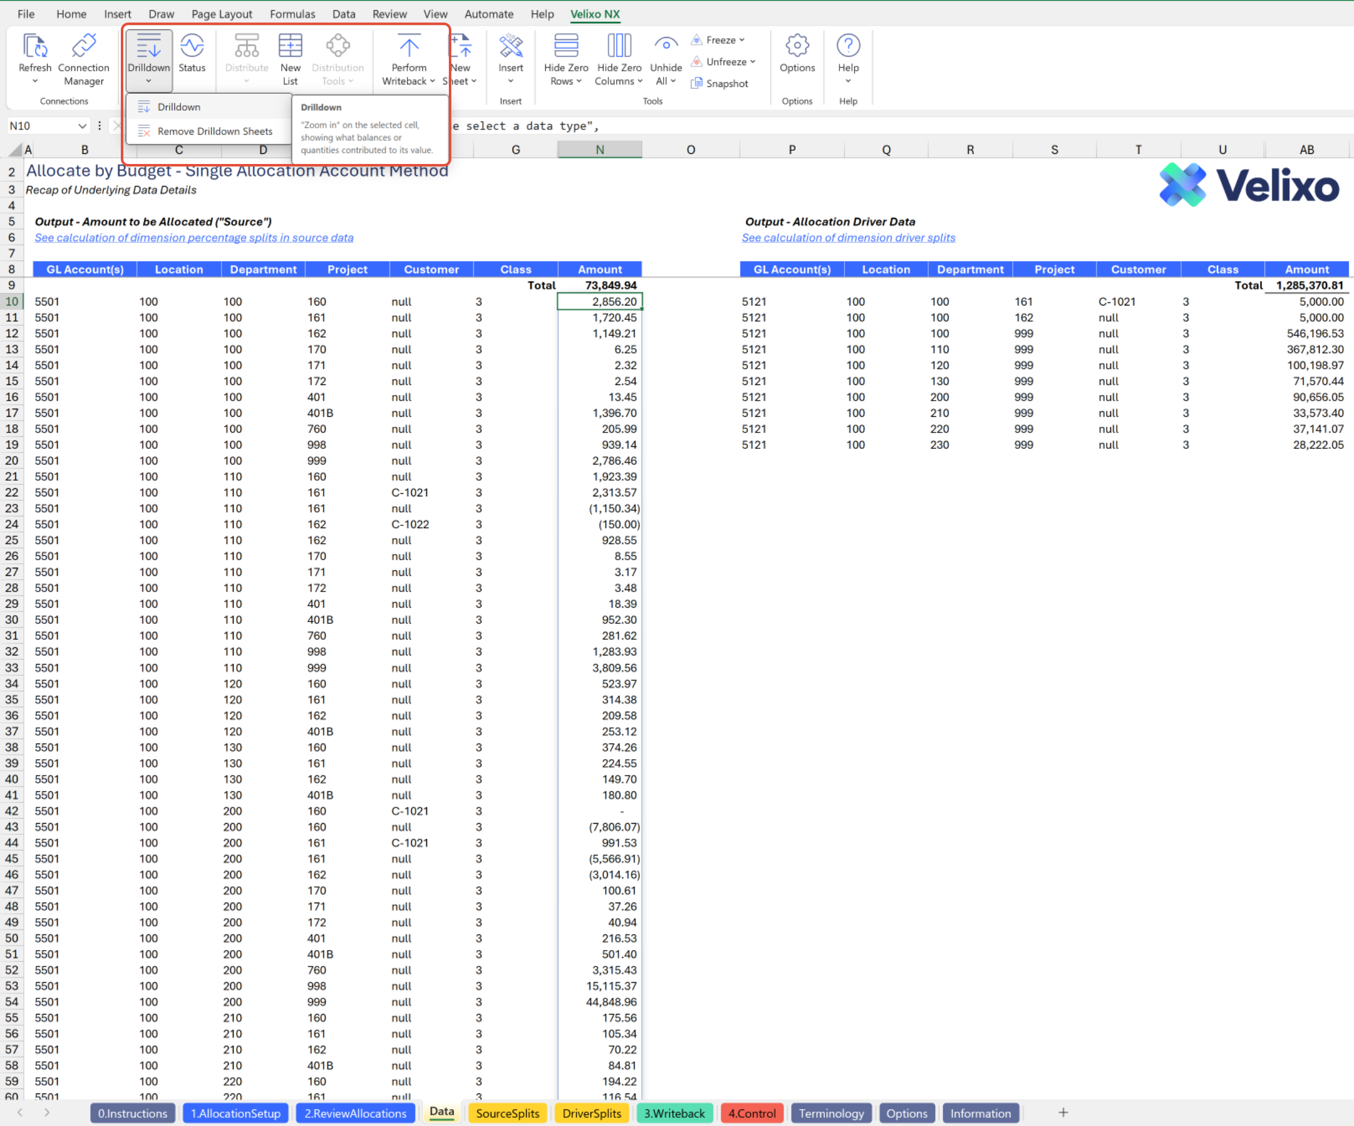1354x1126 pixels.
Task: Add a new sheet with plus button
Action: point(1062,1112)
